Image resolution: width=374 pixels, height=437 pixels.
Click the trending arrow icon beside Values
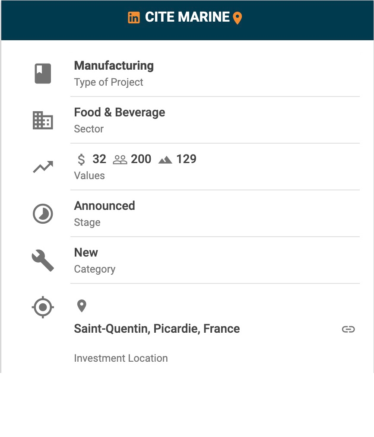[43, 167]
